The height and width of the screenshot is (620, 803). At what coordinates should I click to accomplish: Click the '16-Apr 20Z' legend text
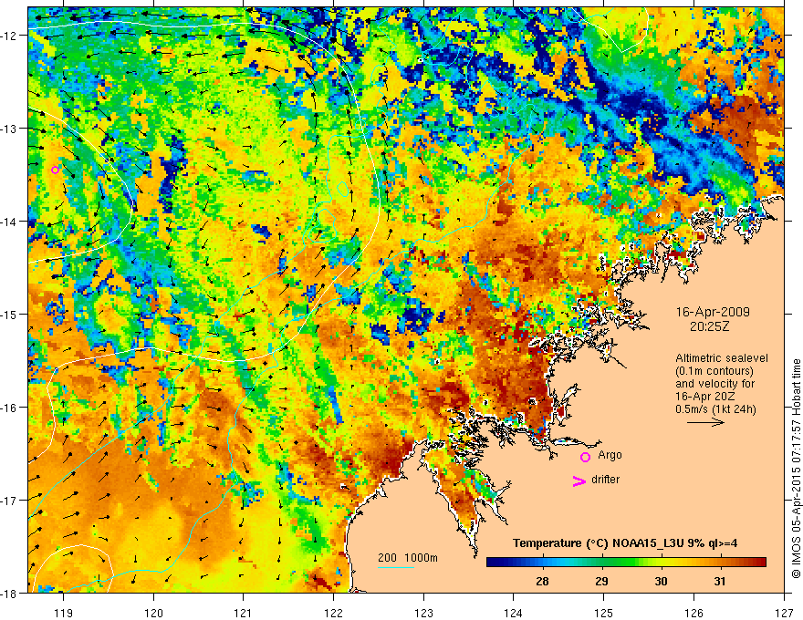click(704, 396)
